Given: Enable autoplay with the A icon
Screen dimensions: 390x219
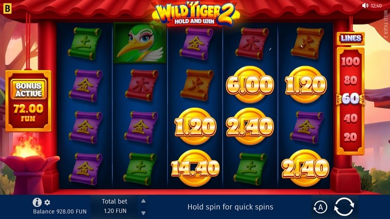Looking at the screenshot, I should coord(321,207).
